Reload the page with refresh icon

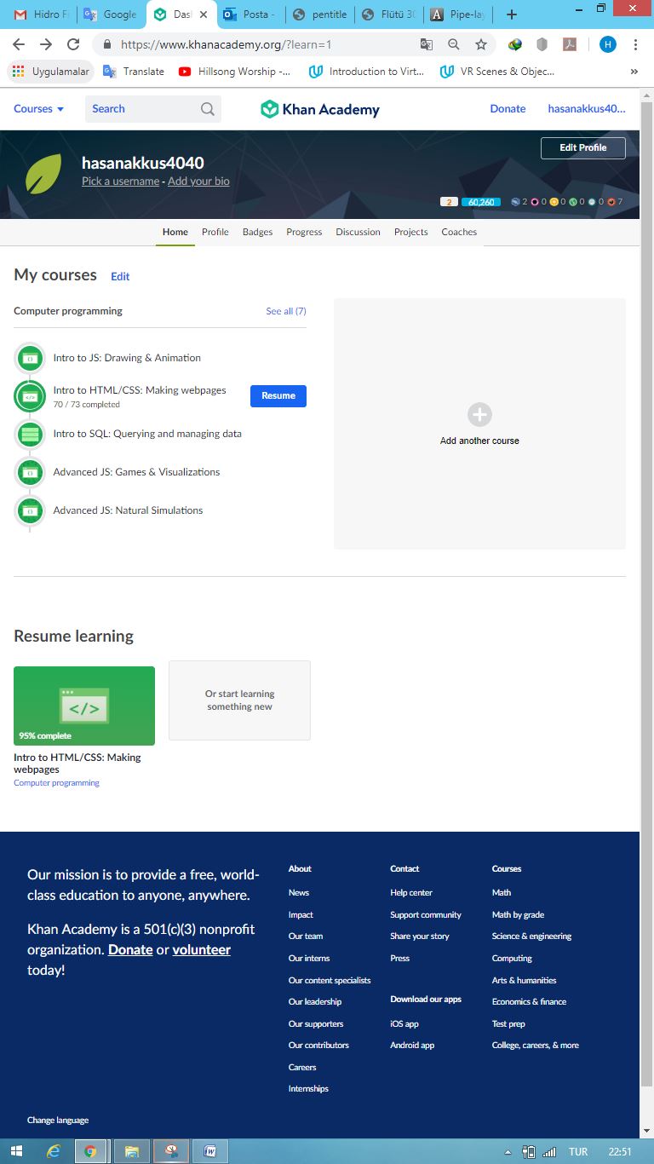click(73, 44)
